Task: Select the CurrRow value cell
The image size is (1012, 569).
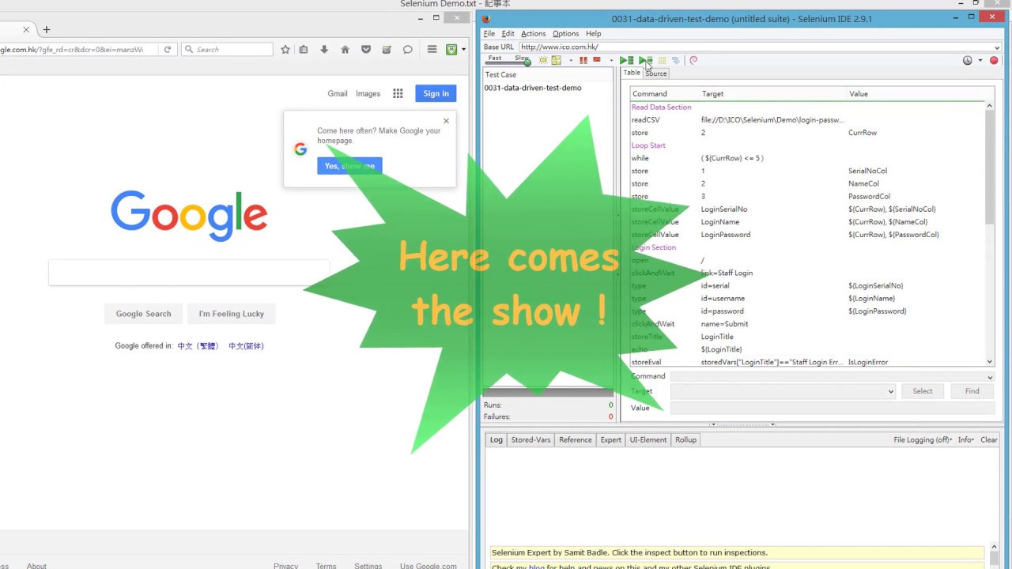Action: point(863,133)
